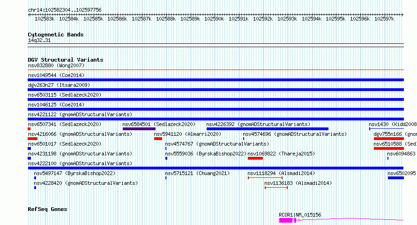Screen dimensions: 417x225
Task: Select the blue nsv6502095 variant bar
Action: click(x=396, y=178)
